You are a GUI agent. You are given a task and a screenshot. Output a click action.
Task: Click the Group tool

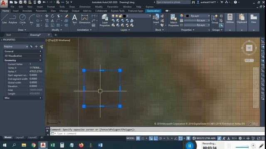pos(214,19)
